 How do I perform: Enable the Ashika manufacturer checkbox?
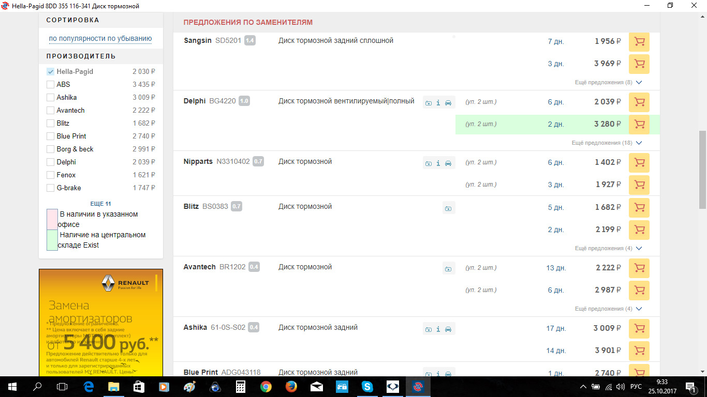50,98
